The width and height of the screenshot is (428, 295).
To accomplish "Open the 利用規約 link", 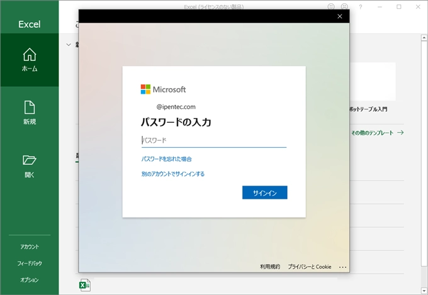I will tap(270, 267).
